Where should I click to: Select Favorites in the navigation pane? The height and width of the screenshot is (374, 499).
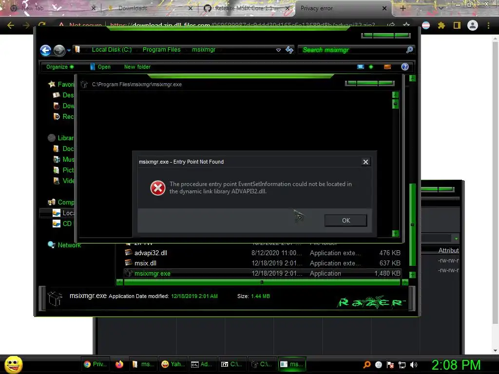point(61,84)
